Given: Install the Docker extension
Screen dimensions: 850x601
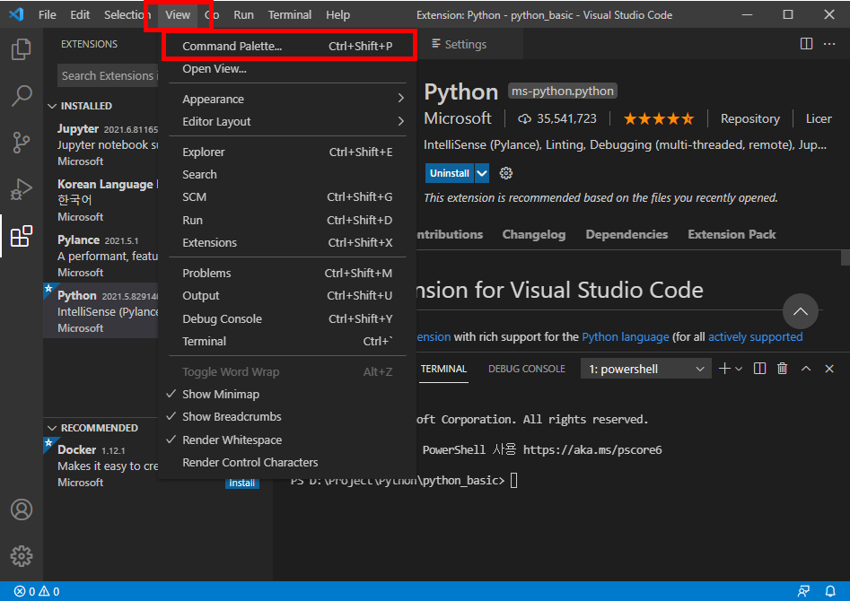Looking at the screenshot, I should pos(241,483).
